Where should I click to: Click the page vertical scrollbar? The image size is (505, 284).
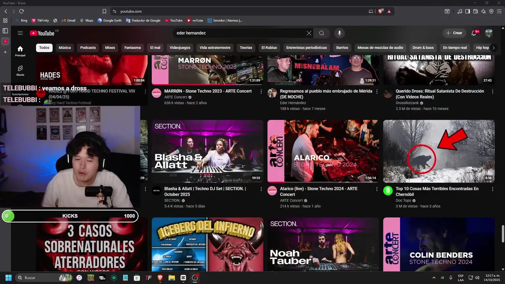pos(503,234)
